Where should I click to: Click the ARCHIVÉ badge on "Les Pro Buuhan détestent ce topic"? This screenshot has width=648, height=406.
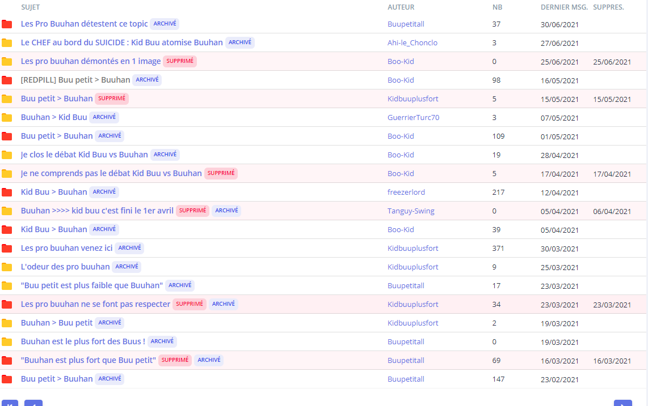[x=165, y=24]
